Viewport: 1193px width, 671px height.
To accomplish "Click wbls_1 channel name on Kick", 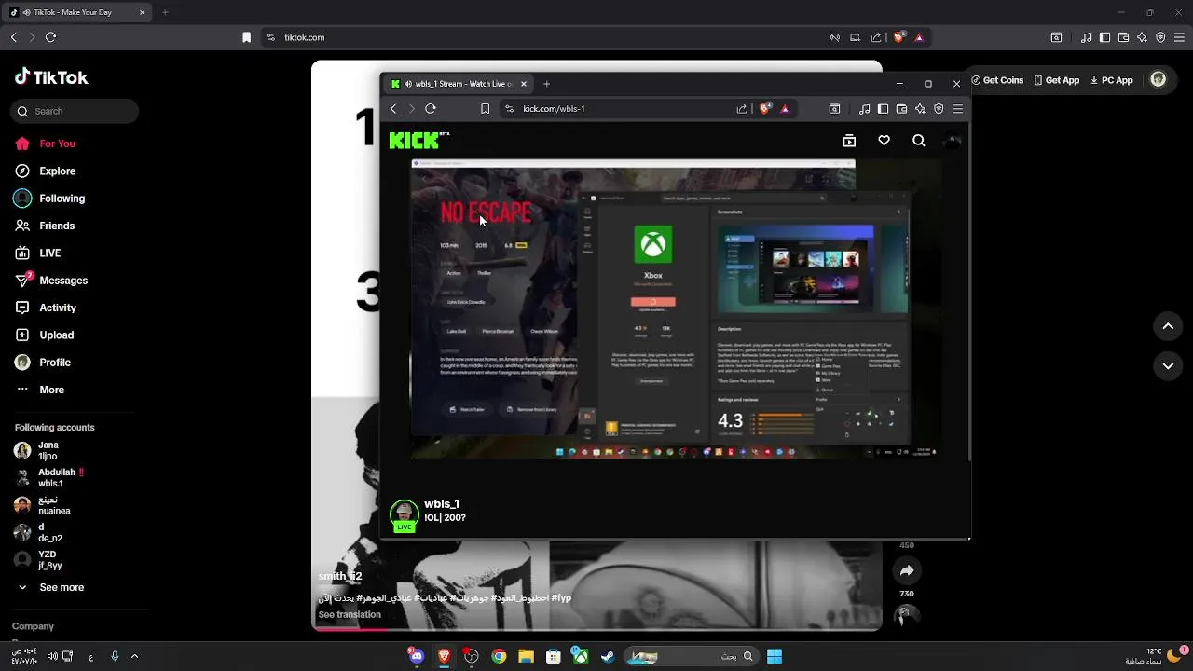I will [x=442, y=504].
